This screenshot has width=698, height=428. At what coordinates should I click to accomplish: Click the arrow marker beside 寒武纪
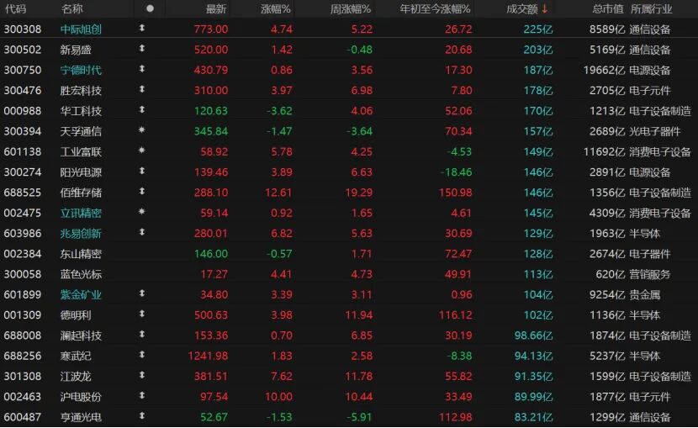pos(141,356)
